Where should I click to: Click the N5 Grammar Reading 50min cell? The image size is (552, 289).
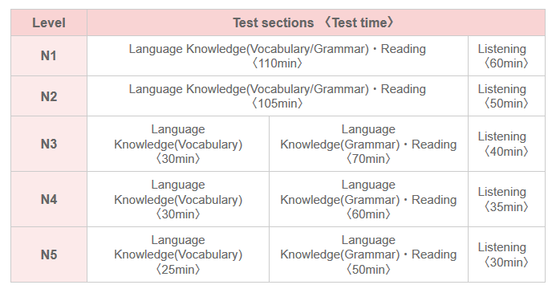(368, 254)
